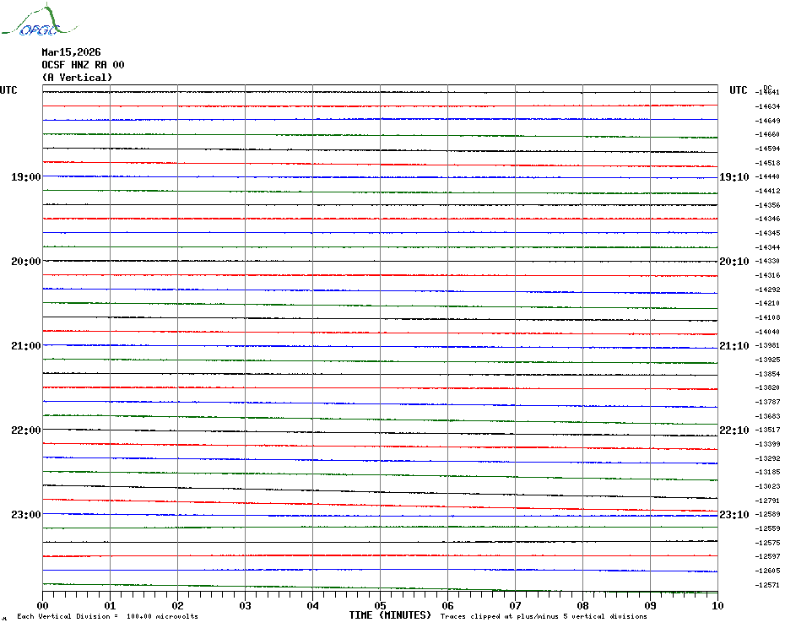785x628 pixels.
Task: Click minute tick 05 on bottom axis
Action: tap(381, 605)
